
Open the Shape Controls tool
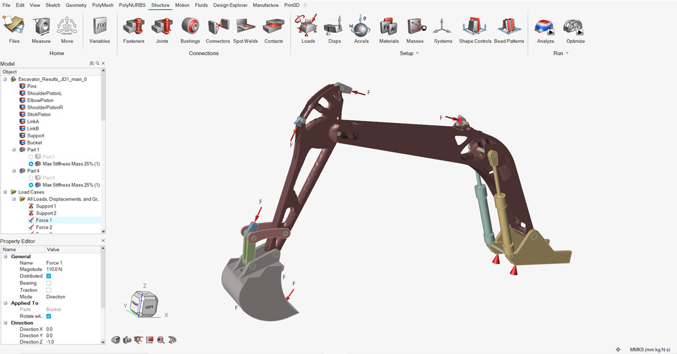point(475,27)
